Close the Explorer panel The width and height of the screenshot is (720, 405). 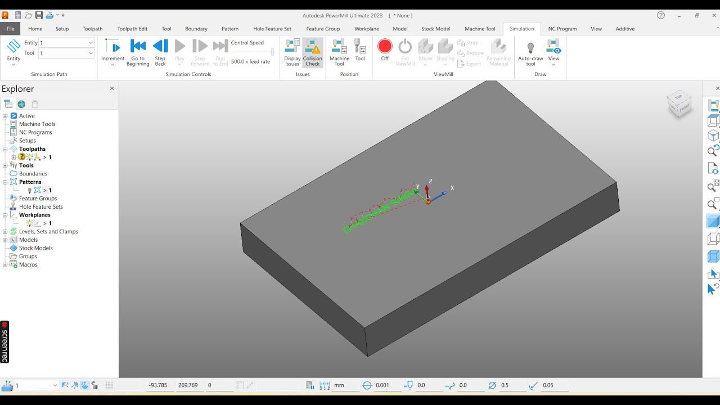point(112,88)
